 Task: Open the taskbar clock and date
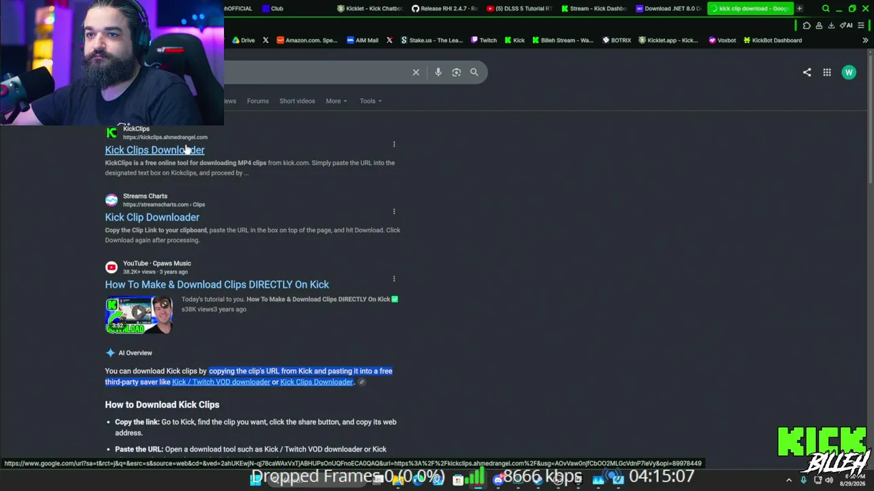tap(851, 480)
